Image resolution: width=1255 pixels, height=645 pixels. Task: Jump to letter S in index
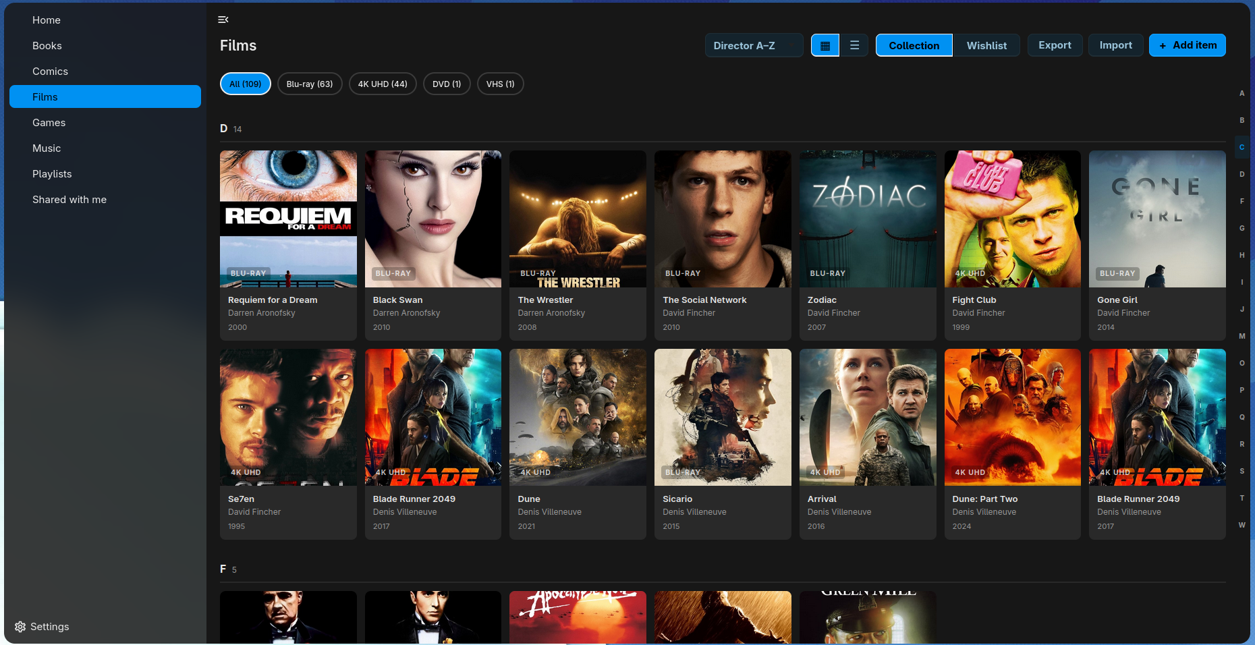(1242, 471)
